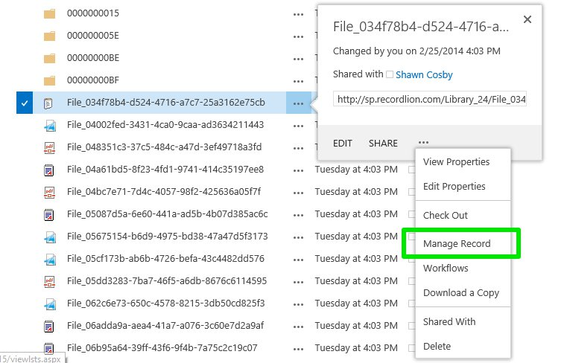Image resolution: width=570 pixels, height=363 pixels.
Task: Open ellipsis menu for folder 000000005E
Action: pos(298,36)
